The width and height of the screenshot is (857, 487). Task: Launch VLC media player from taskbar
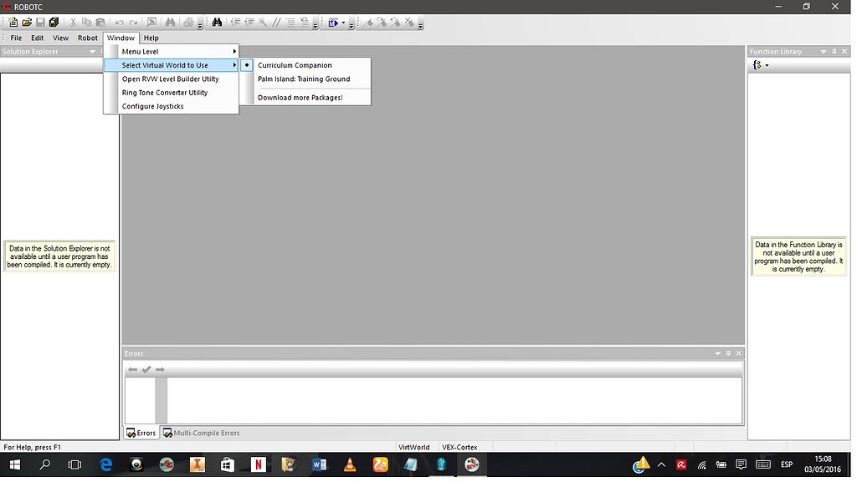(350, 464)
